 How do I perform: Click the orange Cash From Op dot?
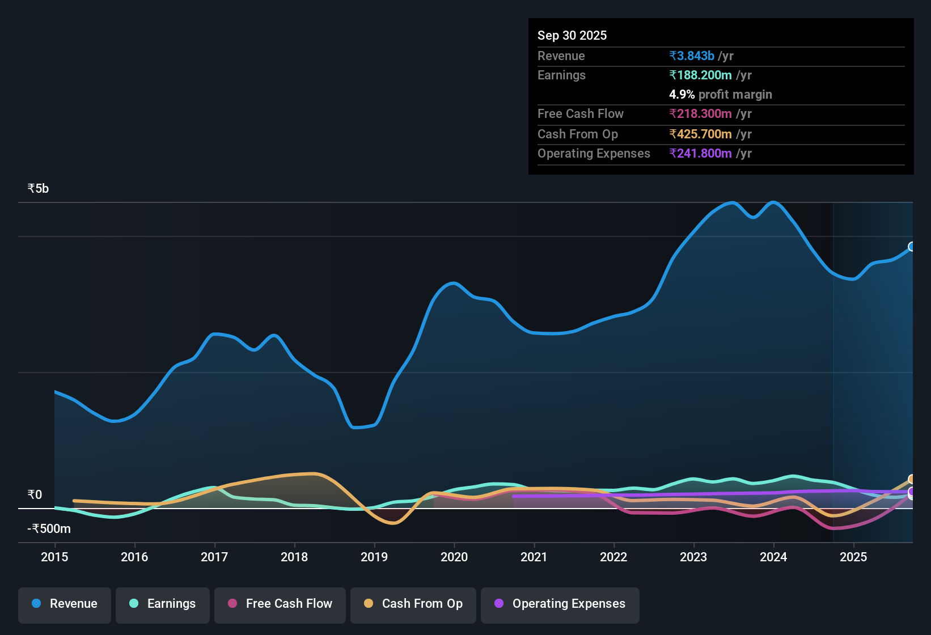pos(368,604)
